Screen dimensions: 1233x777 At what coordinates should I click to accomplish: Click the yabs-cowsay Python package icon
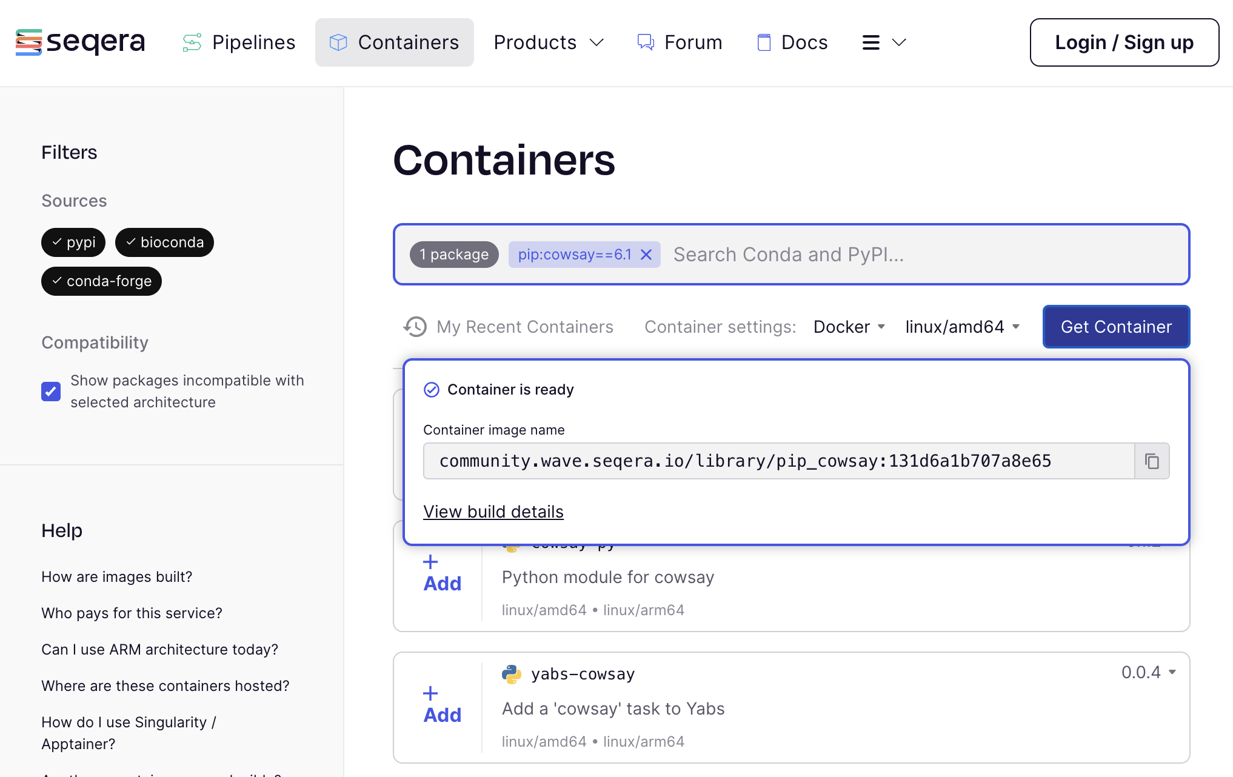coord(511,673)
